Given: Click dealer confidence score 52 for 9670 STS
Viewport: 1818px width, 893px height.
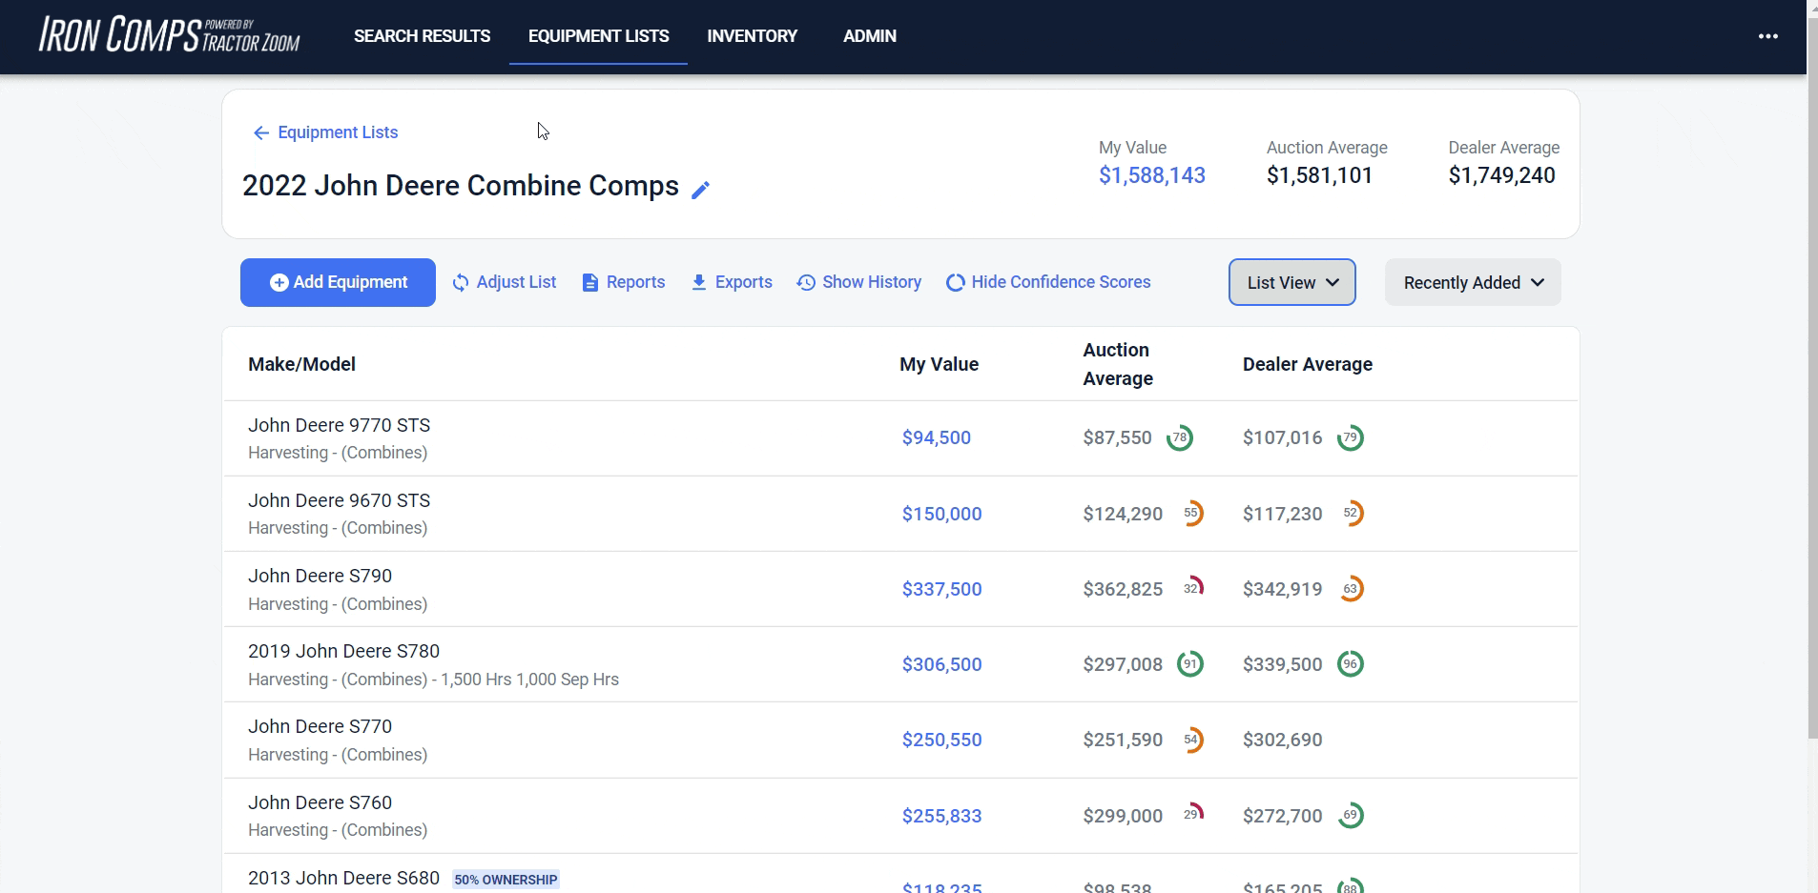Looking at the screenshot, I should [1351, 513].
